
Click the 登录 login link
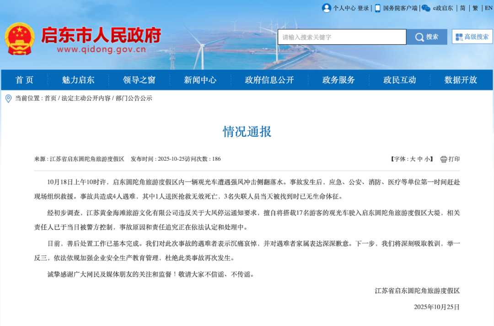click(x=363, y=8)
